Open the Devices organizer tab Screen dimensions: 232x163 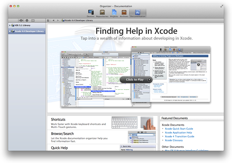(x=91, y=14)
